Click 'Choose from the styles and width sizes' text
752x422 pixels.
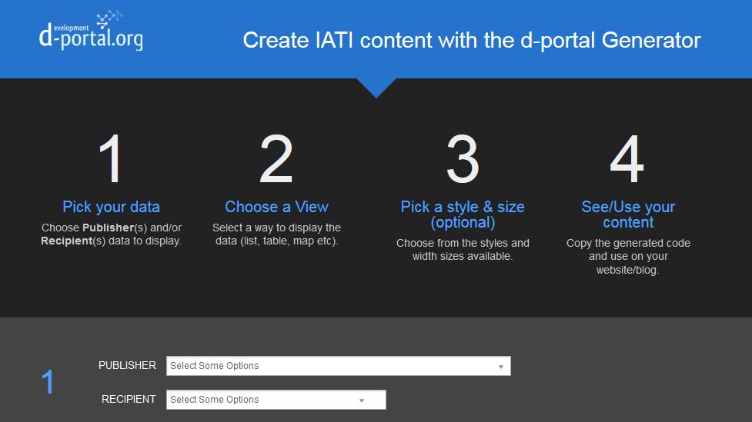(x=463, y=250)
